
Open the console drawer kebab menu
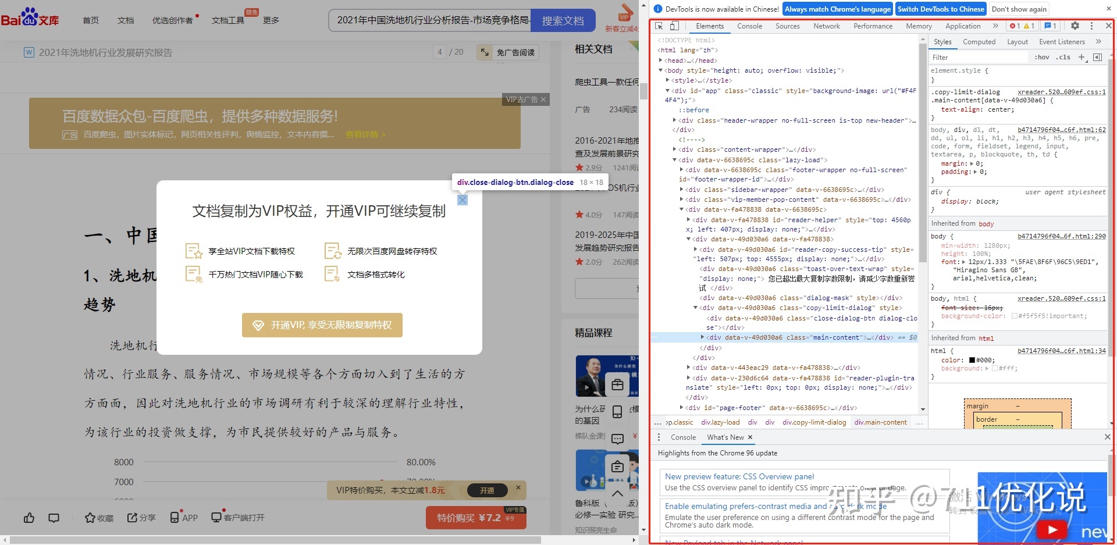click(659, 437)
